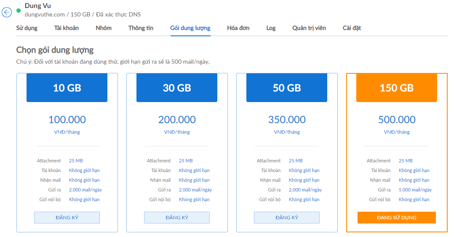Click the green status dot beside Dung Vu
The image size is (462, 237).
(19, 11)
